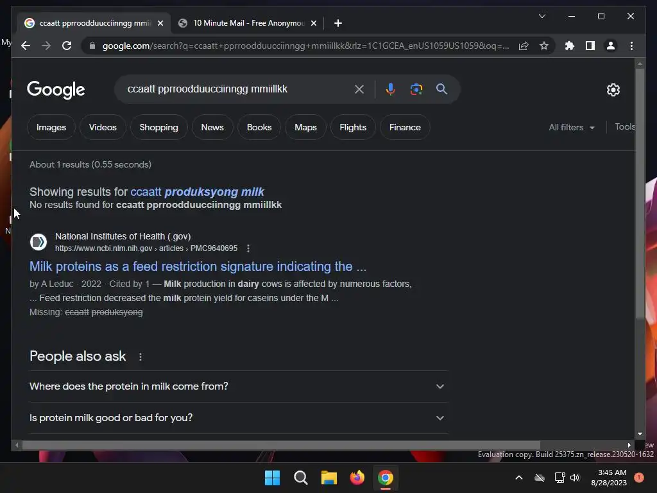657x493 pixels.
Task: Toggle the Chrome side panel
Action: [x=590, y=46]
